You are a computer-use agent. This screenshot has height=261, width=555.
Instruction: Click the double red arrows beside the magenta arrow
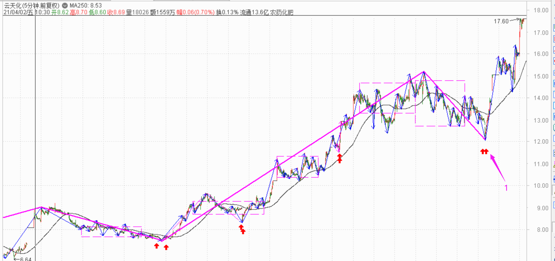pos(484,151)
